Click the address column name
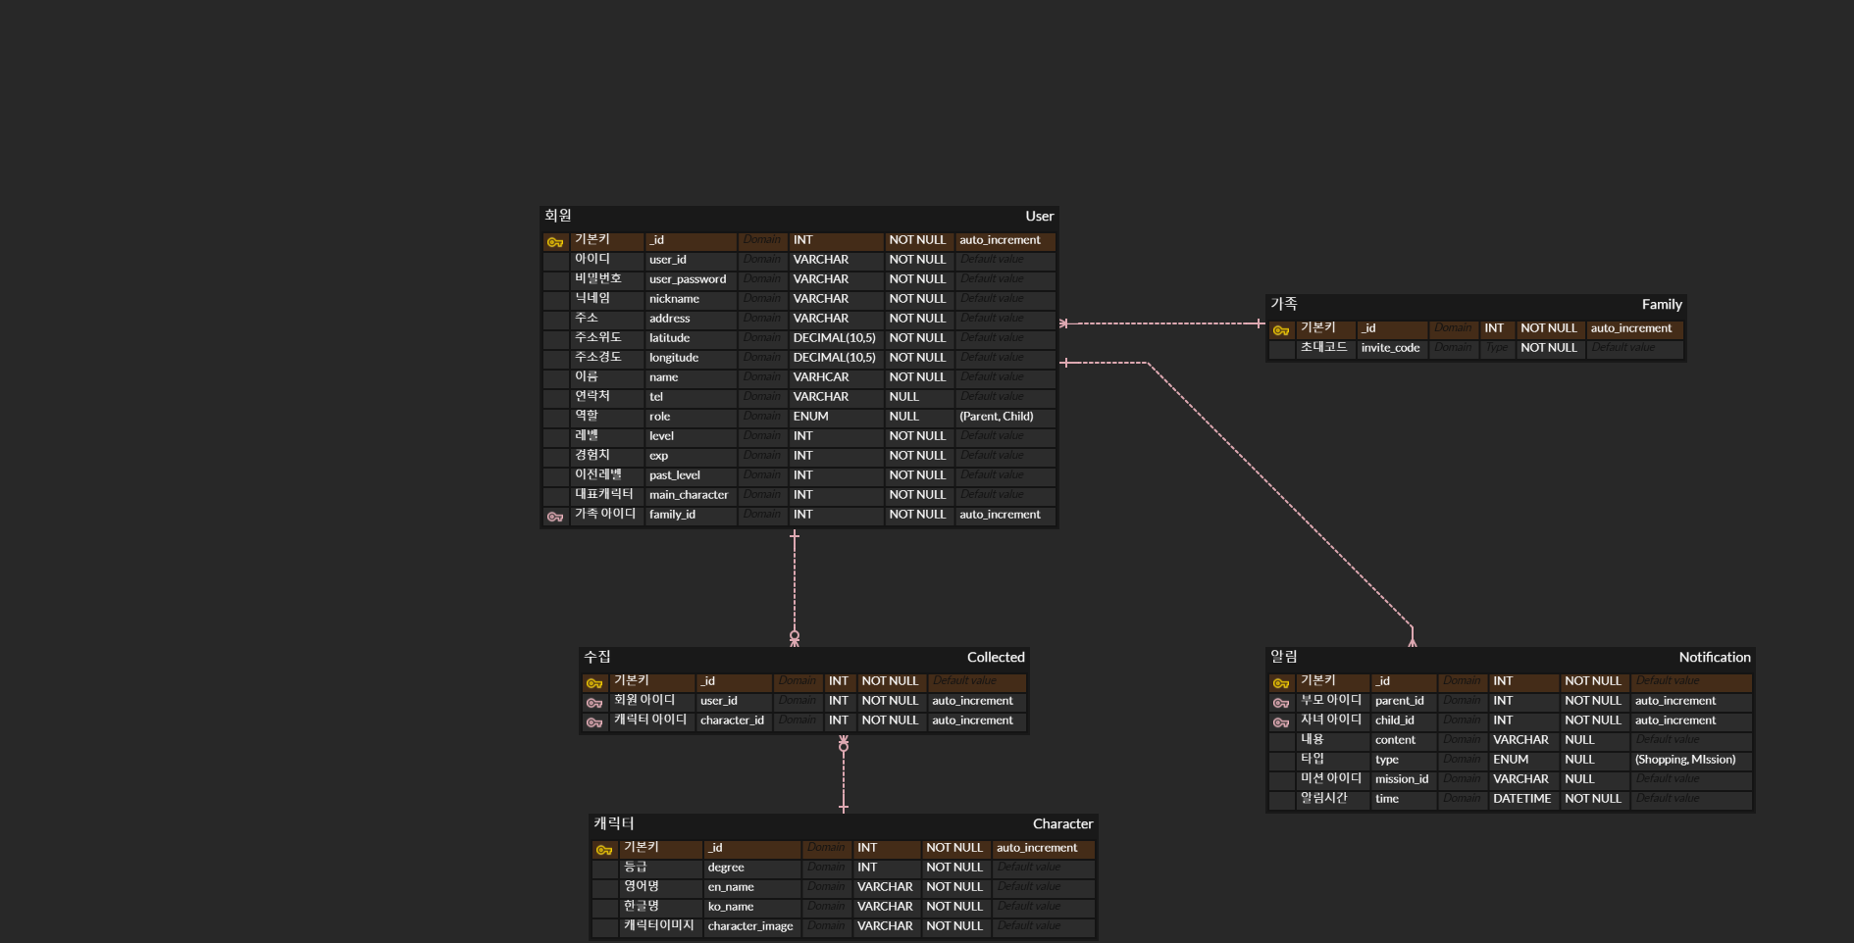The height and width of the screenshot is (943, 1854). click(669, 319)
